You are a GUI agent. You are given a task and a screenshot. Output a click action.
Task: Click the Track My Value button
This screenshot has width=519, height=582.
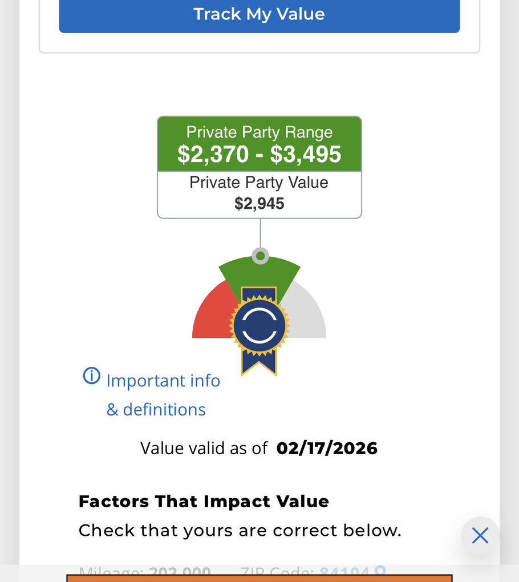[259, 14]
